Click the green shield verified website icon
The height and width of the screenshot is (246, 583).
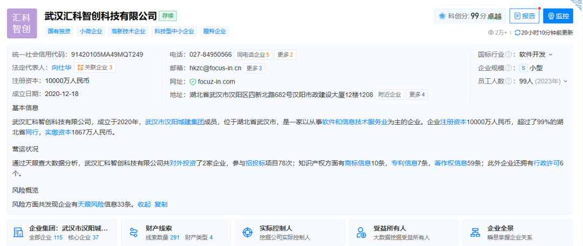pos(193,82)
